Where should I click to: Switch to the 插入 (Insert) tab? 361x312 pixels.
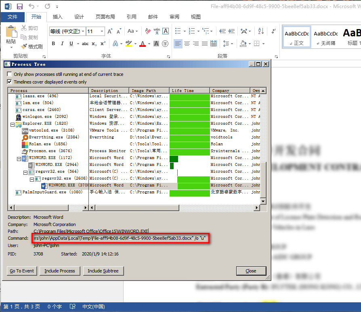click(58, 17)
